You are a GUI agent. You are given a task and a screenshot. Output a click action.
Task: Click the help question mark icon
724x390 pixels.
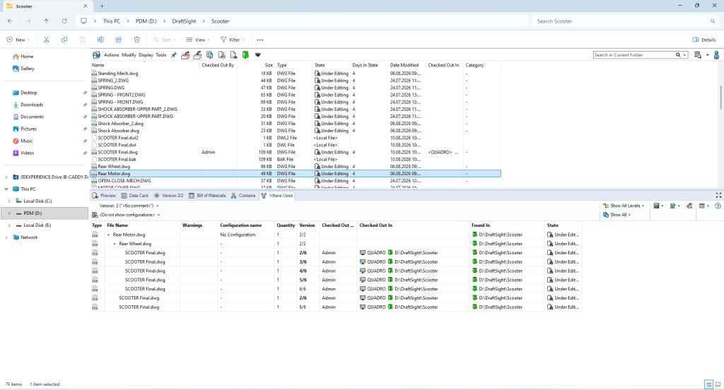718,206
